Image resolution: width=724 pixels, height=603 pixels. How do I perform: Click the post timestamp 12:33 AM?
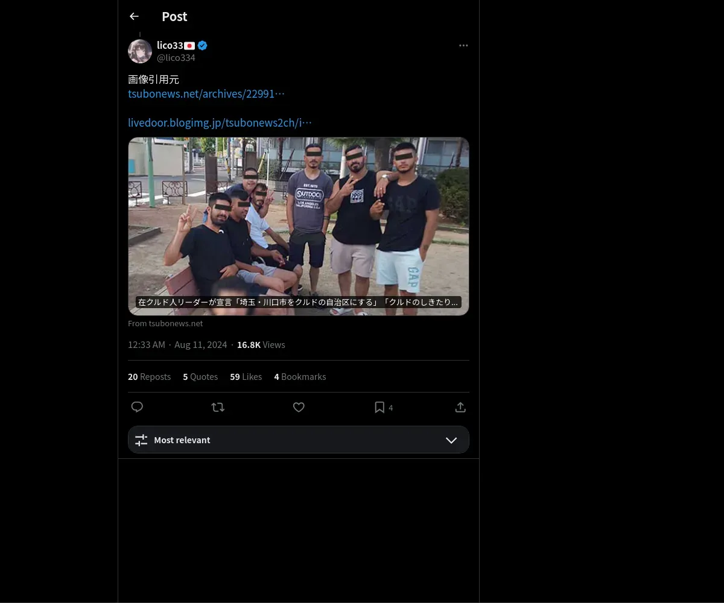tap(147, 344)
